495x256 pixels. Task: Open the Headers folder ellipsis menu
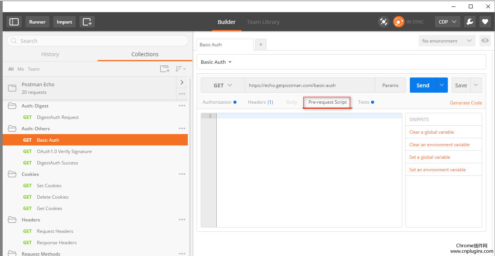point(182,220)
